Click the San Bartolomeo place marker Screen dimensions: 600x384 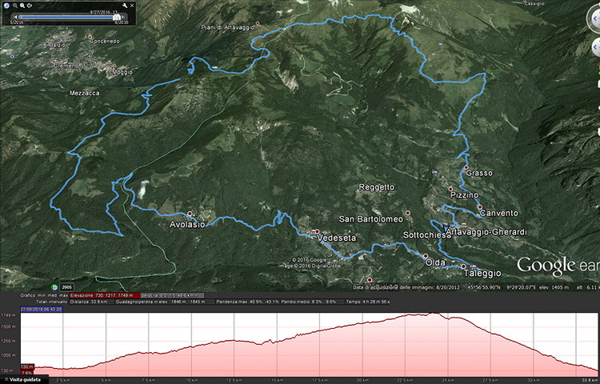coord(407,213)
